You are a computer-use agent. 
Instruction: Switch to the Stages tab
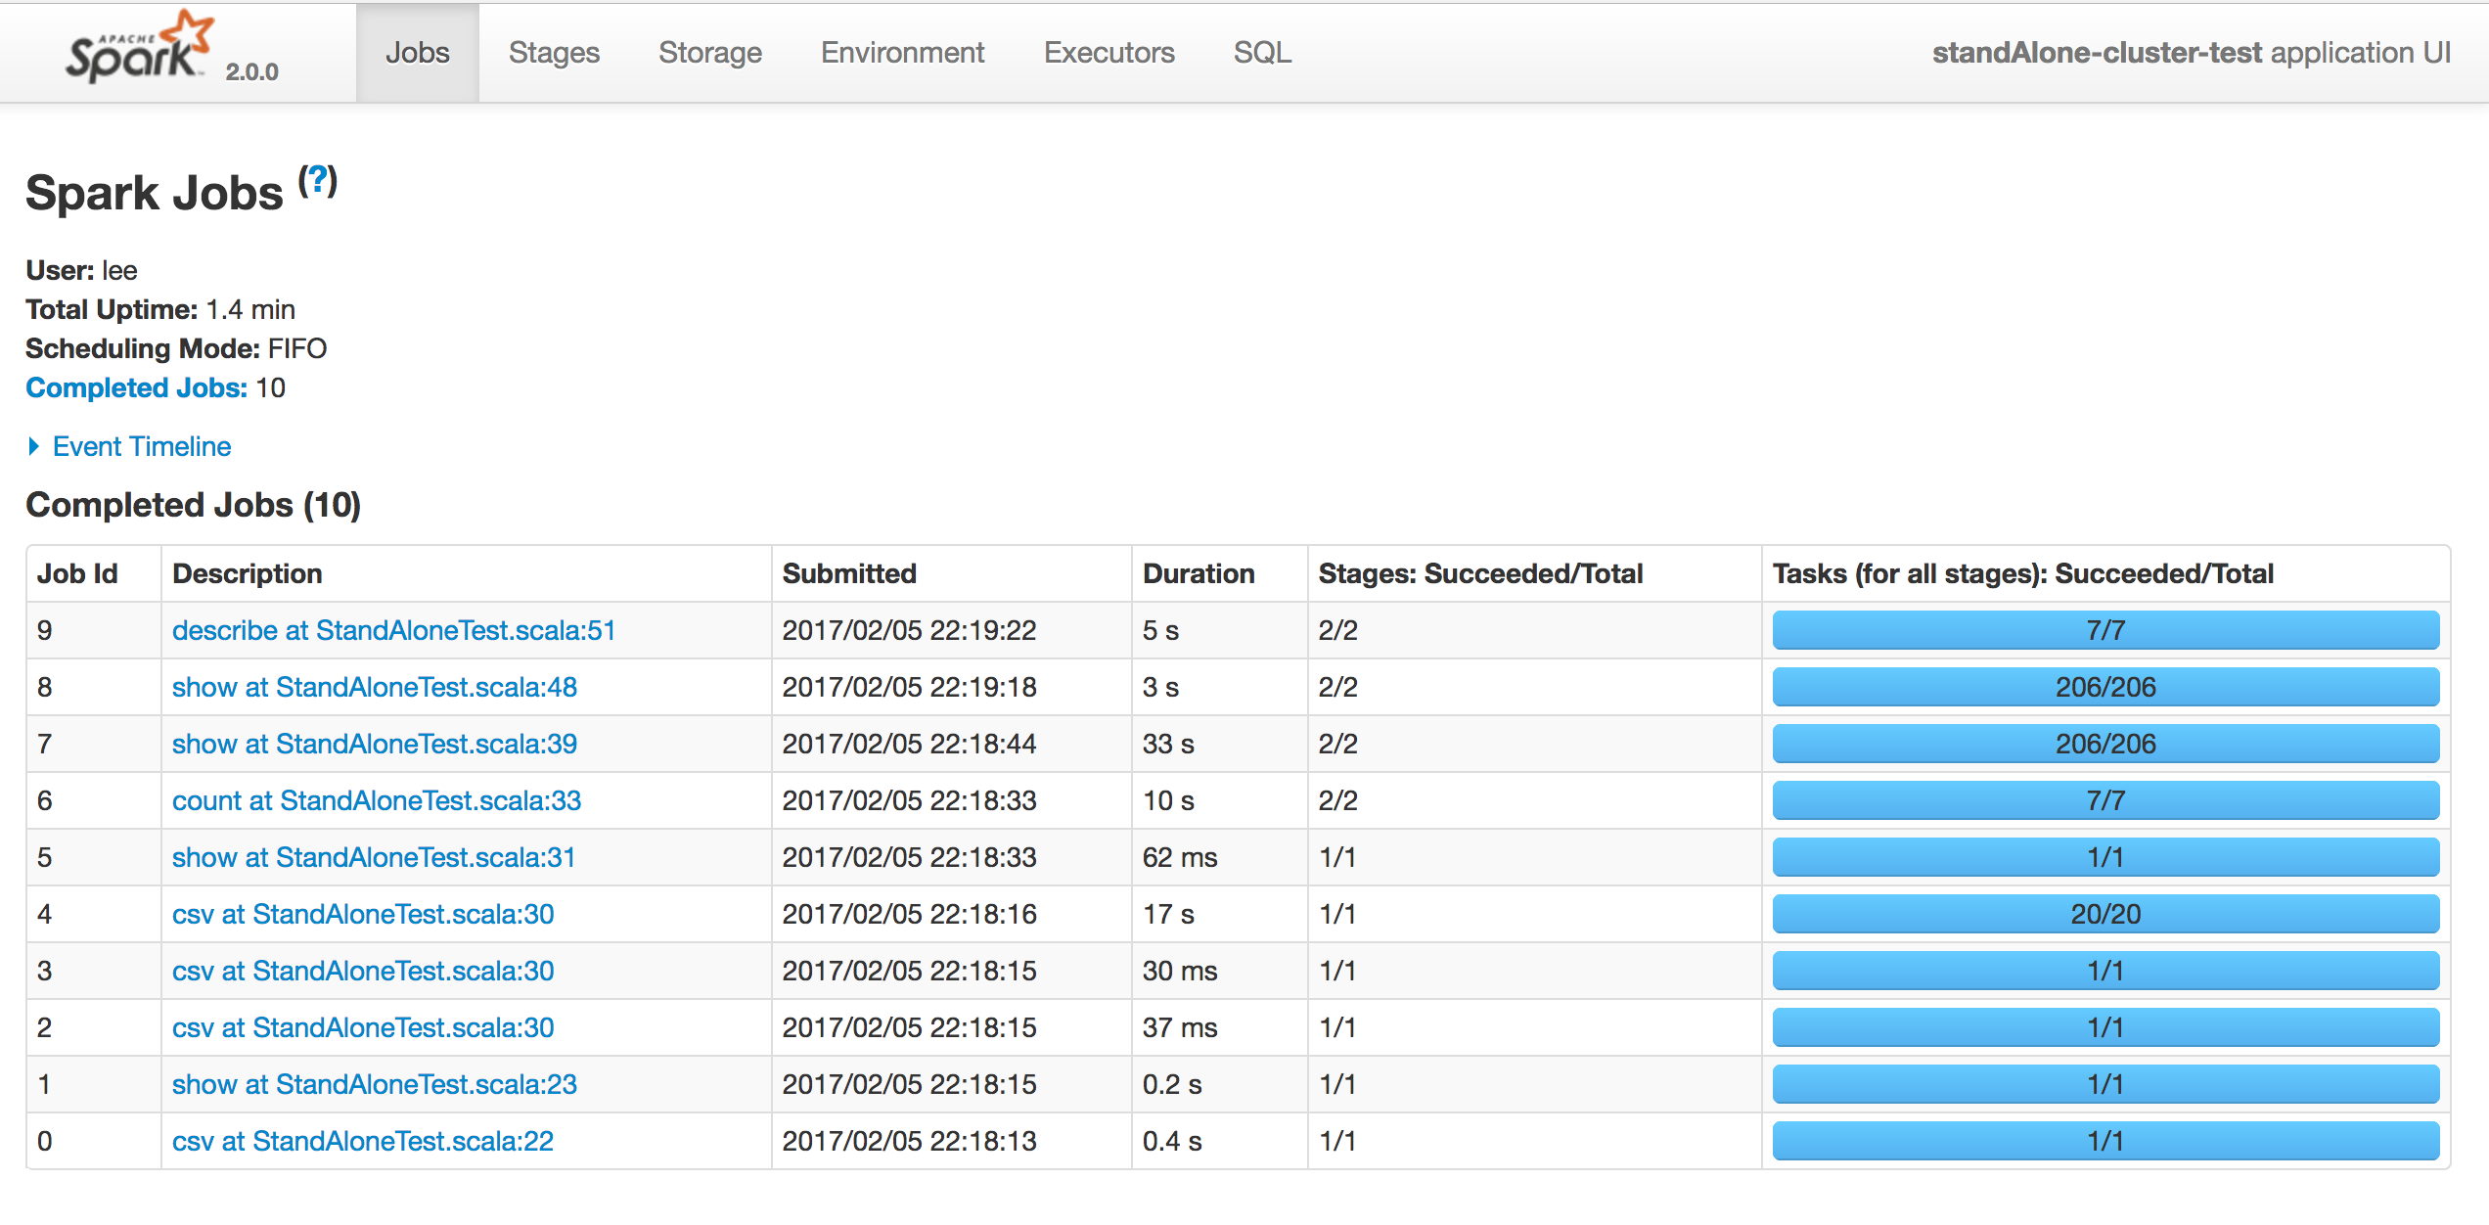(554, 52)
